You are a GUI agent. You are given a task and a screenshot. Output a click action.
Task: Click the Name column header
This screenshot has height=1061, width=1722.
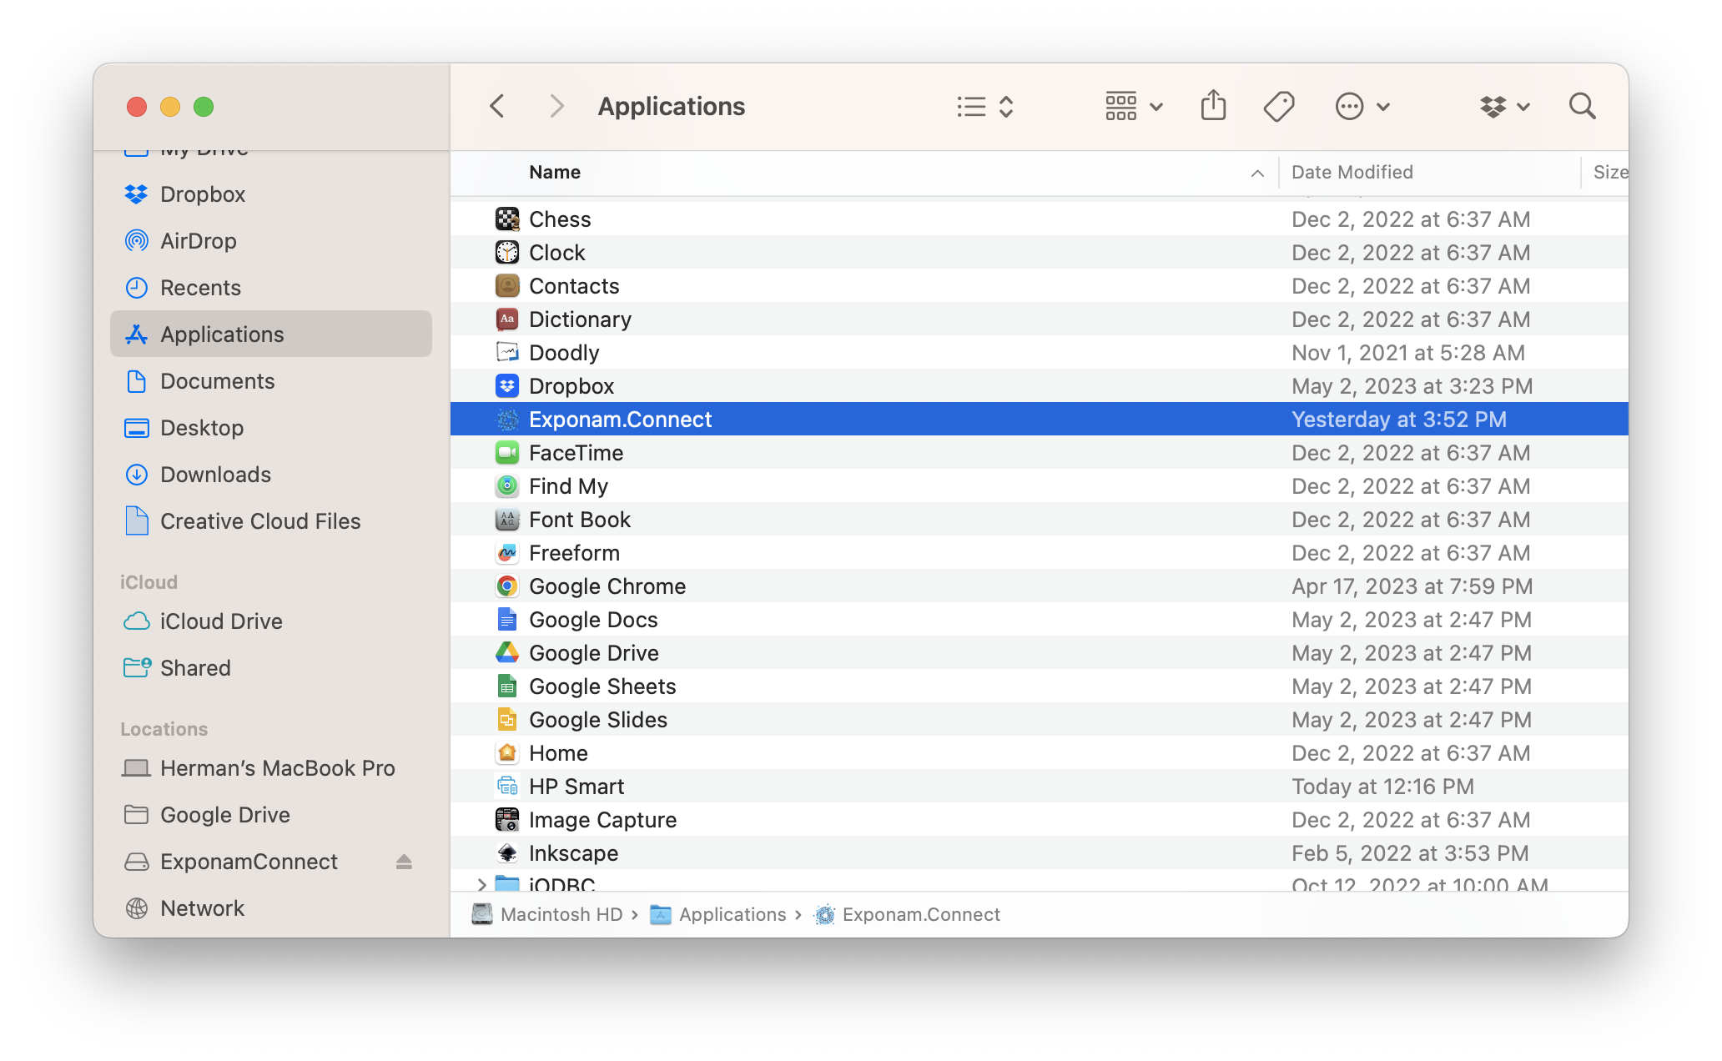(555, 172)
